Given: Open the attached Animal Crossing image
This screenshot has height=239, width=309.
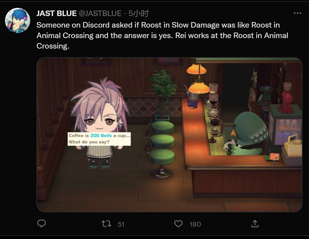Looking at the screenshot, I should (169, 135).
